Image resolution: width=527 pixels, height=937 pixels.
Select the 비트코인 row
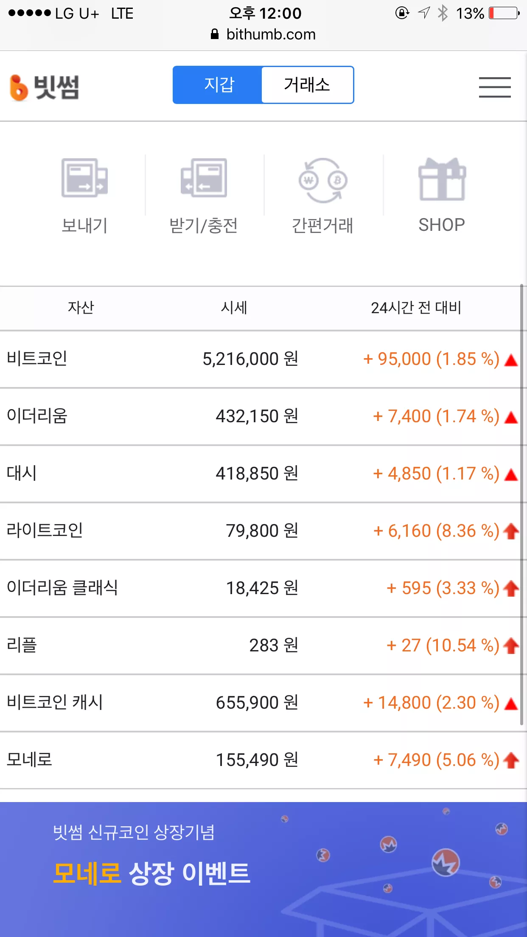(260, 359)
